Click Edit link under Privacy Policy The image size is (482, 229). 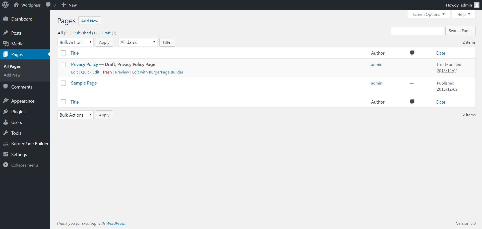pos(74,72)
